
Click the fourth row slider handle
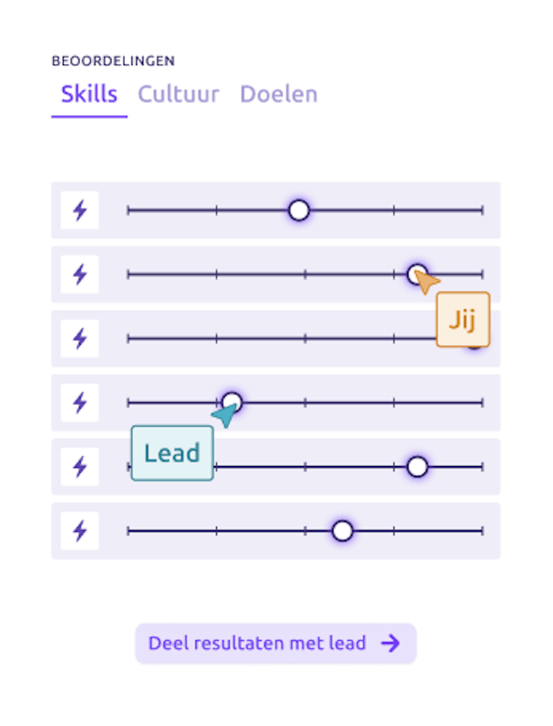coord(232,402)
